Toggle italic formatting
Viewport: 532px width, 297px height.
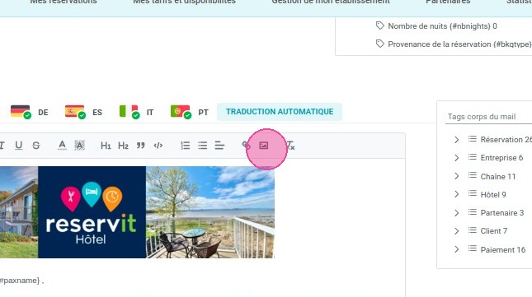[x=2, y=146]
